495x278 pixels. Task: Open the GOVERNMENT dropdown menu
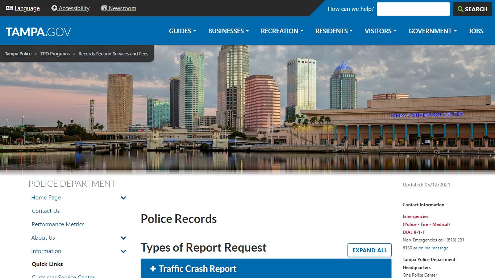click(433, 31)
